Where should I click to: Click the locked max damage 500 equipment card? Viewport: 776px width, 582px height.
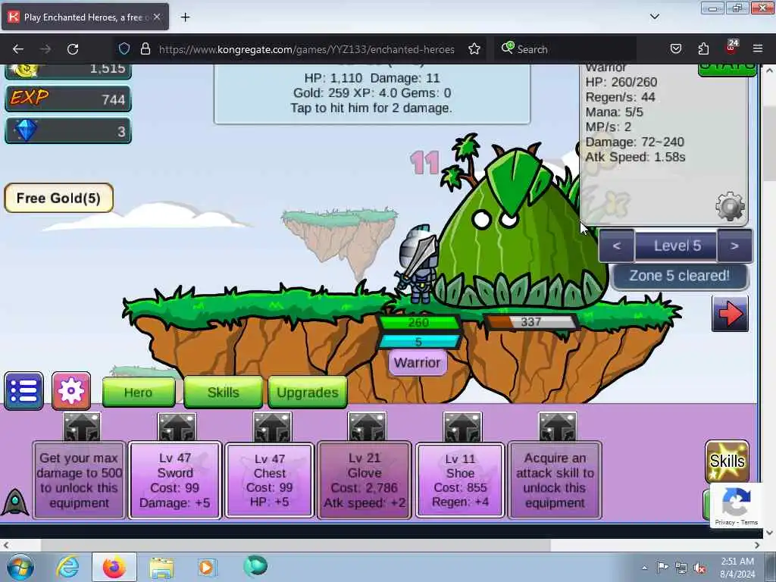pos(79,480)
